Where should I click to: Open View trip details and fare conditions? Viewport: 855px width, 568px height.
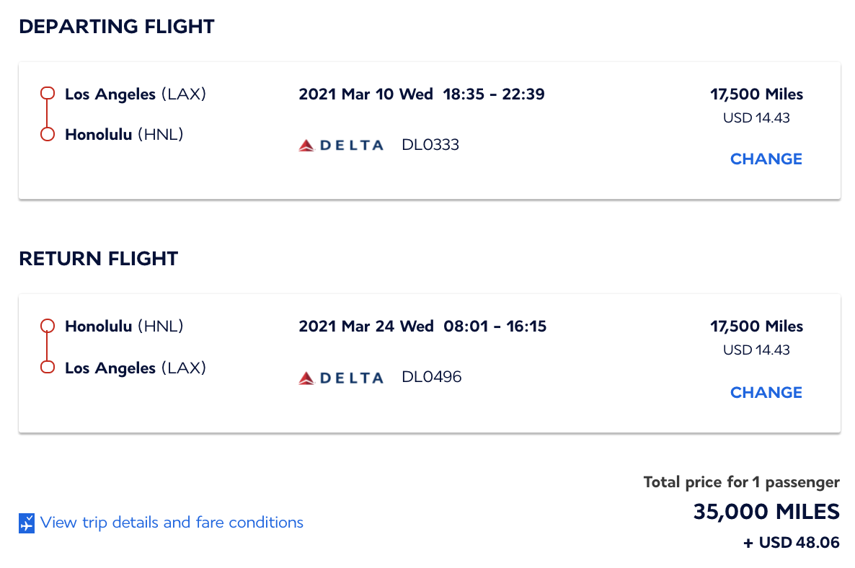pos(172,523)
